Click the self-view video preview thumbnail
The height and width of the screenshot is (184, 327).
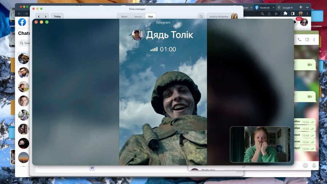tap(260, 144)
